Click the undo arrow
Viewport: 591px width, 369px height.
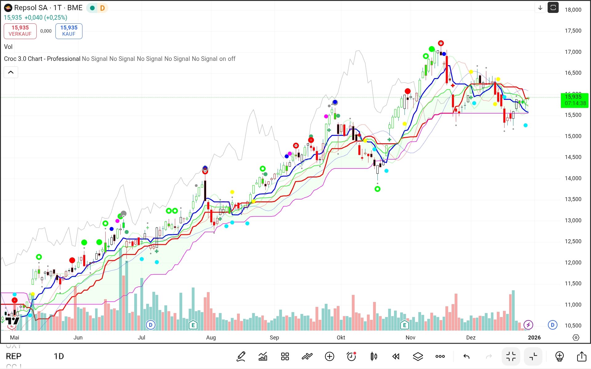466,356
